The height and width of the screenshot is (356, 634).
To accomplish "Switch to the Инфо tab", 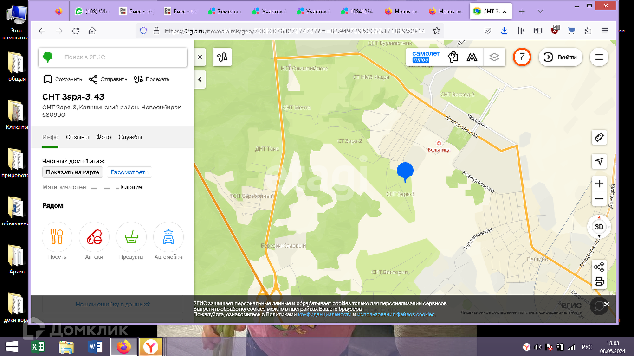I will coord(51,137).
